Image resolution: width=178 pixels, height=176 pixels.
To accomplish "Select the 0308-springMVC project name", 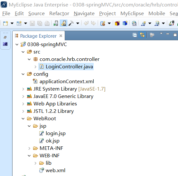I will point(47,44).
